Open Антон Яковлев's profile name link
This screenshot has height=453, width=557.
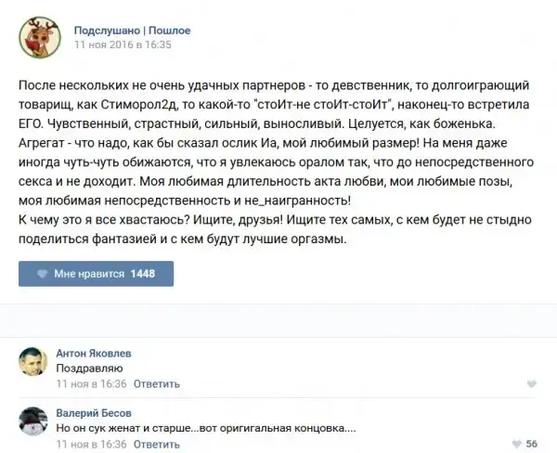click(x=94, y=354)
